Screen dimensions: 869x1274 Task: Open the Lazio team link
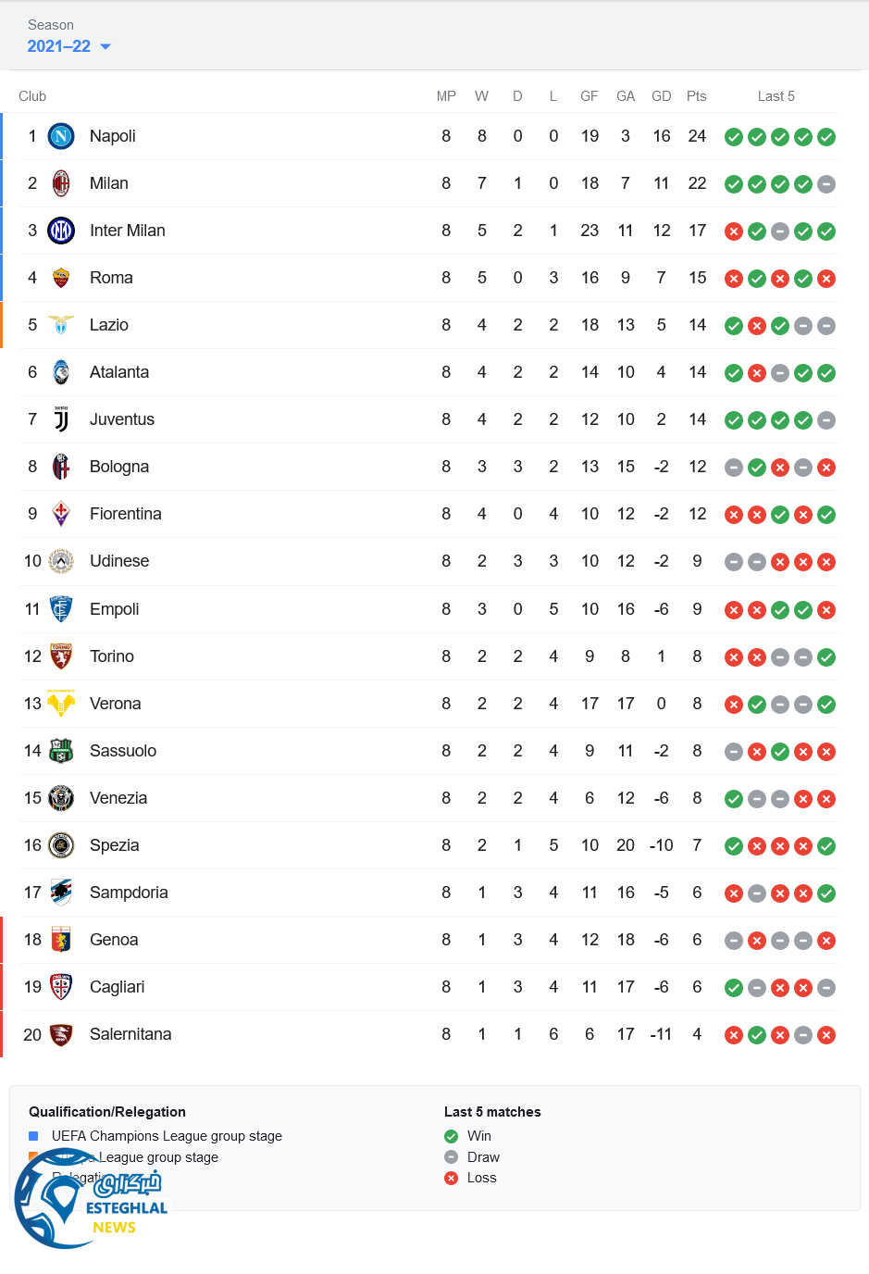coord(109,325)
